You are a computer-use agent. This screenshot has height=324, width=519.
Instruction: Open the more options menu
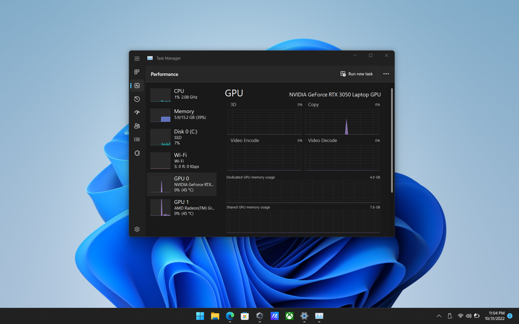coord(386,74)
